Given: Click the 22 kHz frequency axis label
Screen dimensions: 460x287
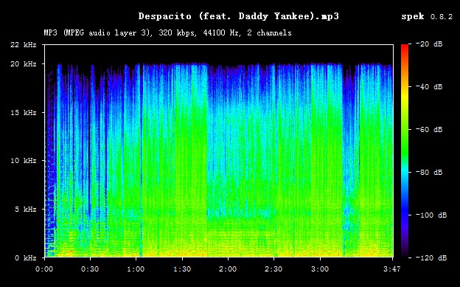Looking at the screenshot, I should (23, 45).
